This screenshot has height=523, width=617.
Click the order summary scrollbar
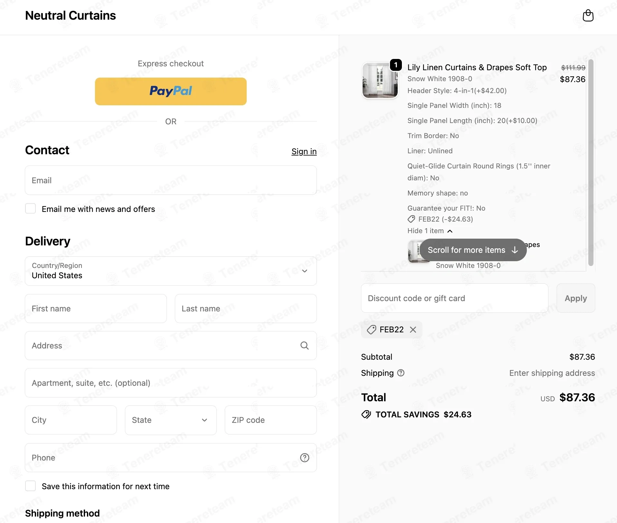(x=591, y=163)
